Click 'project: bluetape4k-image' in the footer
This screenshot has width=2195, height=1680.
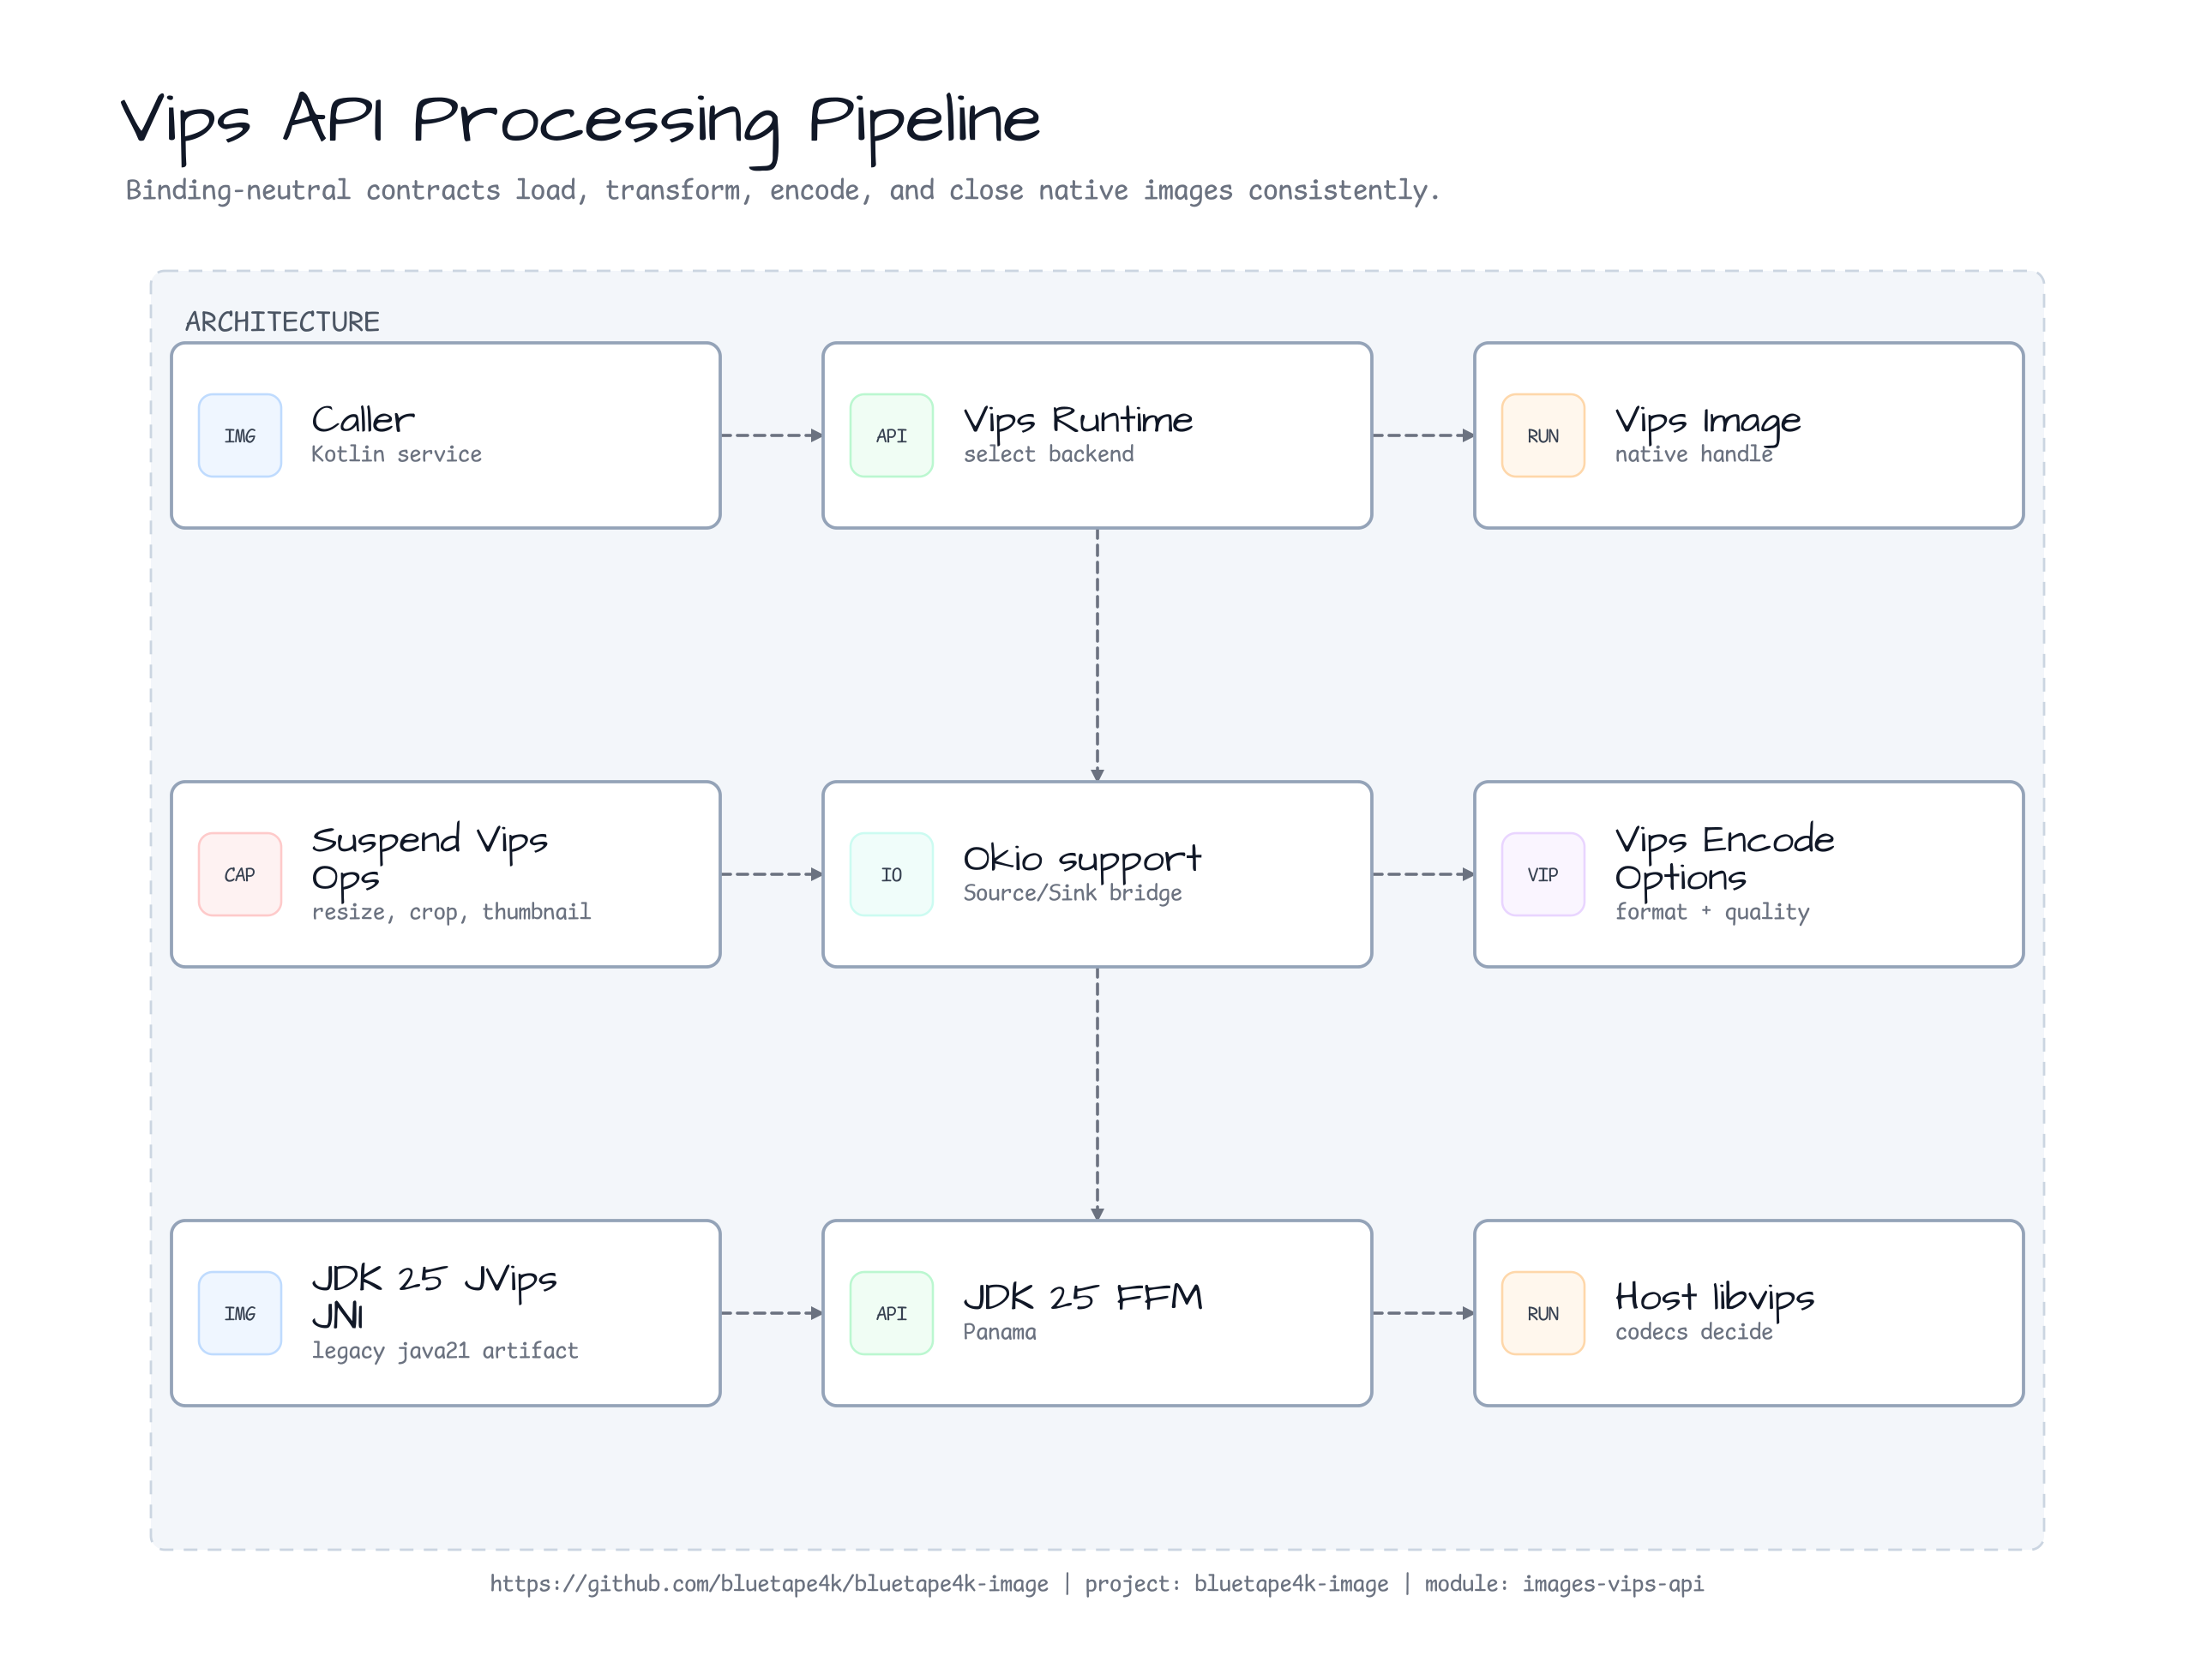[1236, 1584]
